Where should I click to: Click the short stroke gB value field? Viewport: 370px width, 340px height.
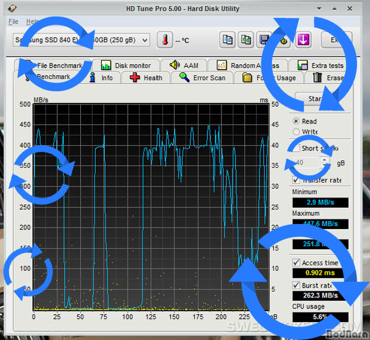(x=306, y=162)
